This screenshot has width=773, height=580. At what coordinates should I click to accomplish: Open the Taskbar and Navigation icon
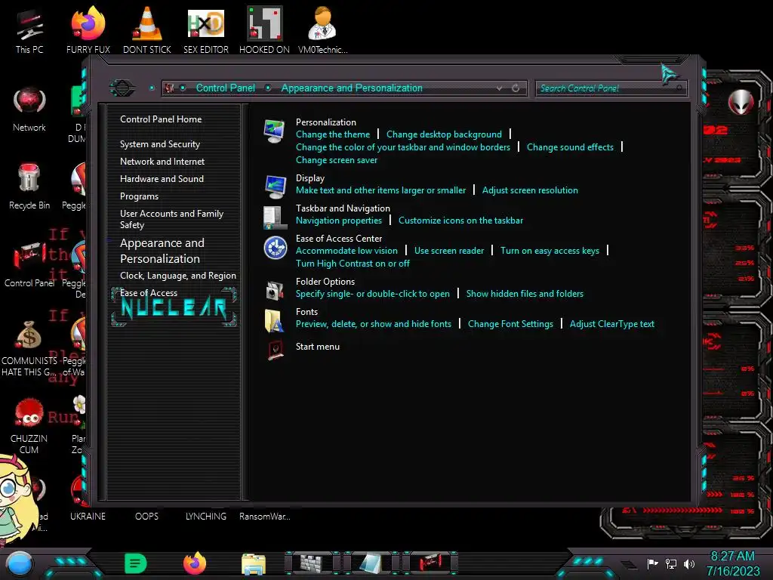click(x=275, y=218)
